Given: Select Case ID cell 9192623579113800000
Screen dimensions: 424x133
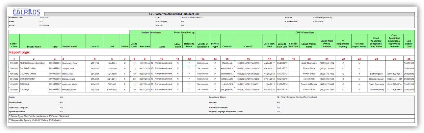Looking at the screenshot, I should (248, 63).
